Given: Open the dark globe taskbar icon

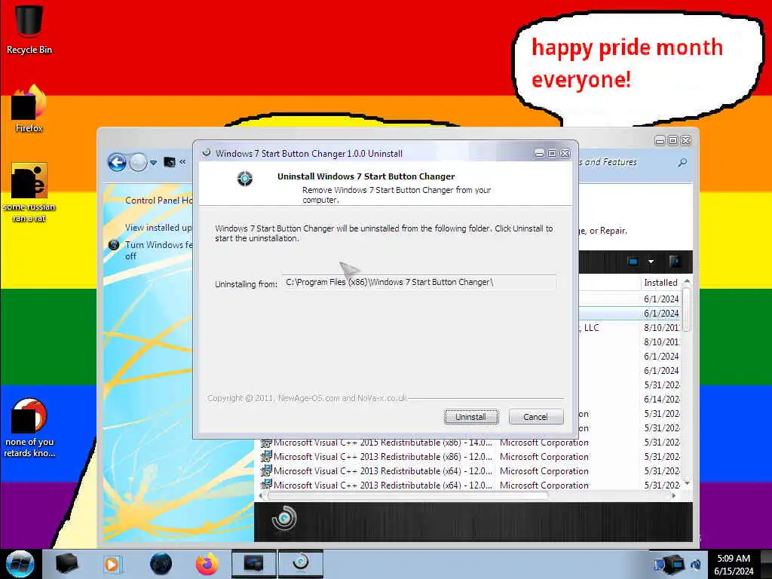Looking at the screenshot, I should 161,564.
